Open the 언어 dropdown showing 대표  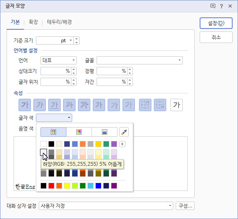[x=59, y=60]
